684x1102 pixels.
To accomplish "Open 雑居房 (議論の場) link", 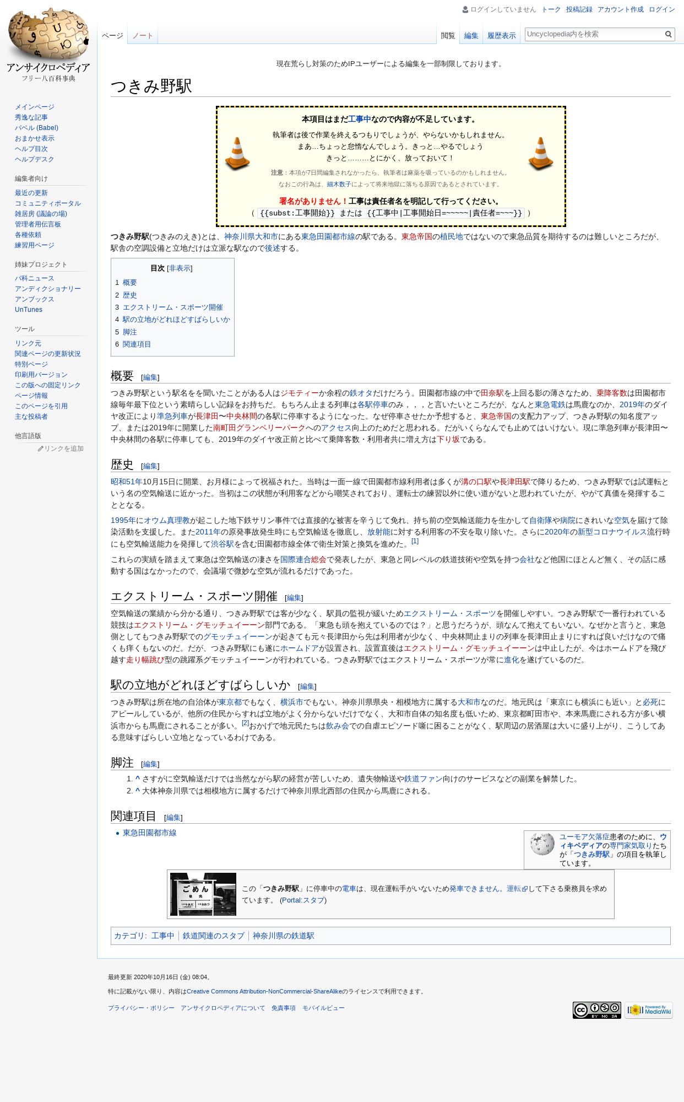I will click(41, 214).
